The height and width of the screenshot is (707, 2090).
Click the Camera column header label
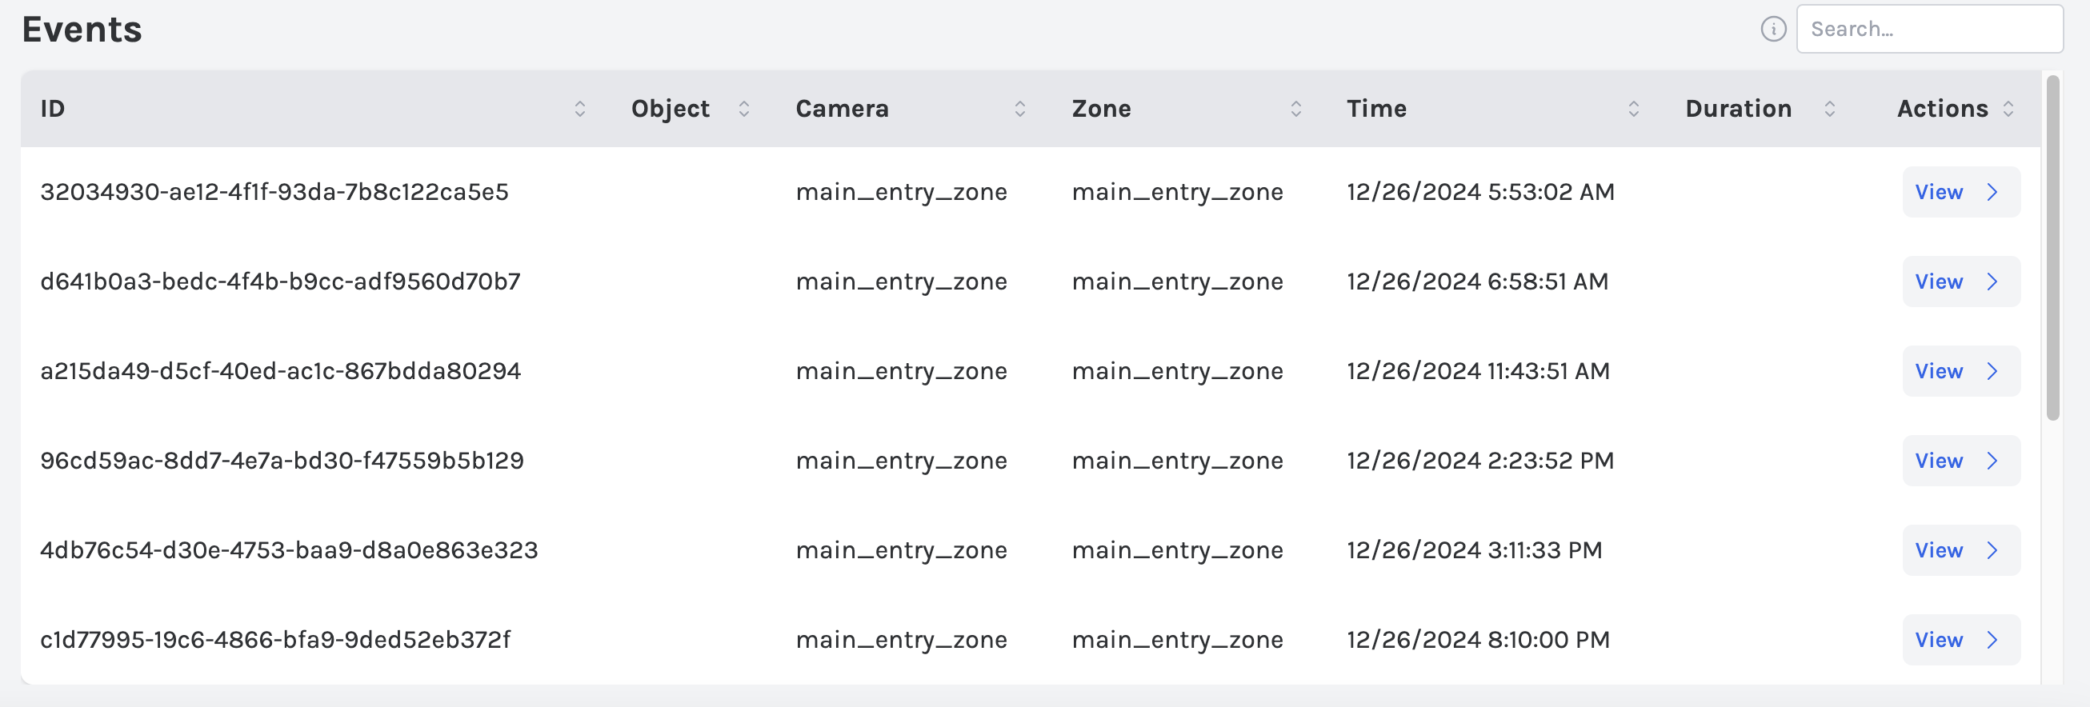(x=841, y=109)
